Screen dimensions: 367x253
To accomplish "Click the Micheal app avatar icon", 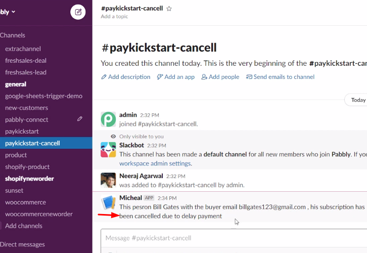I will click(x=108, y=202).
